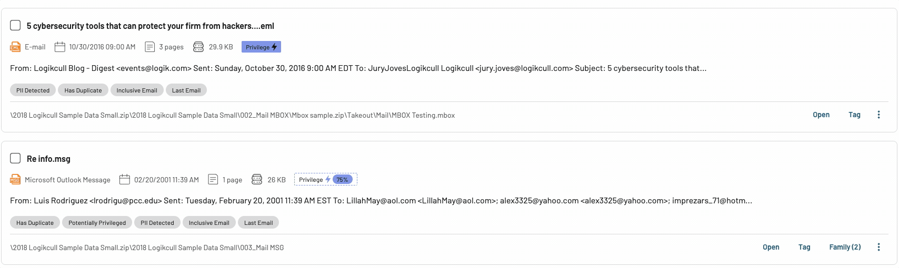This screenshot has height=268, width=899.
Task: Click the Luis Rodriguez email preview text
Action: click(381, 201)
